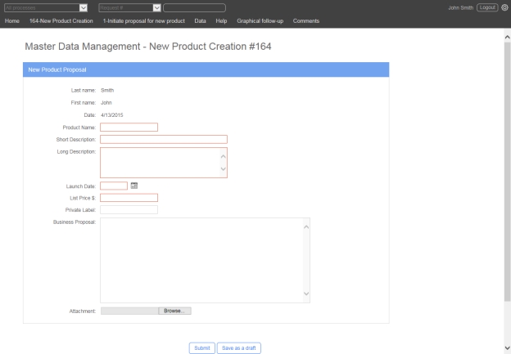The width and height of the screenshot is (511, 354).
Task: Go to the Comments menu item
Action: 305,20
